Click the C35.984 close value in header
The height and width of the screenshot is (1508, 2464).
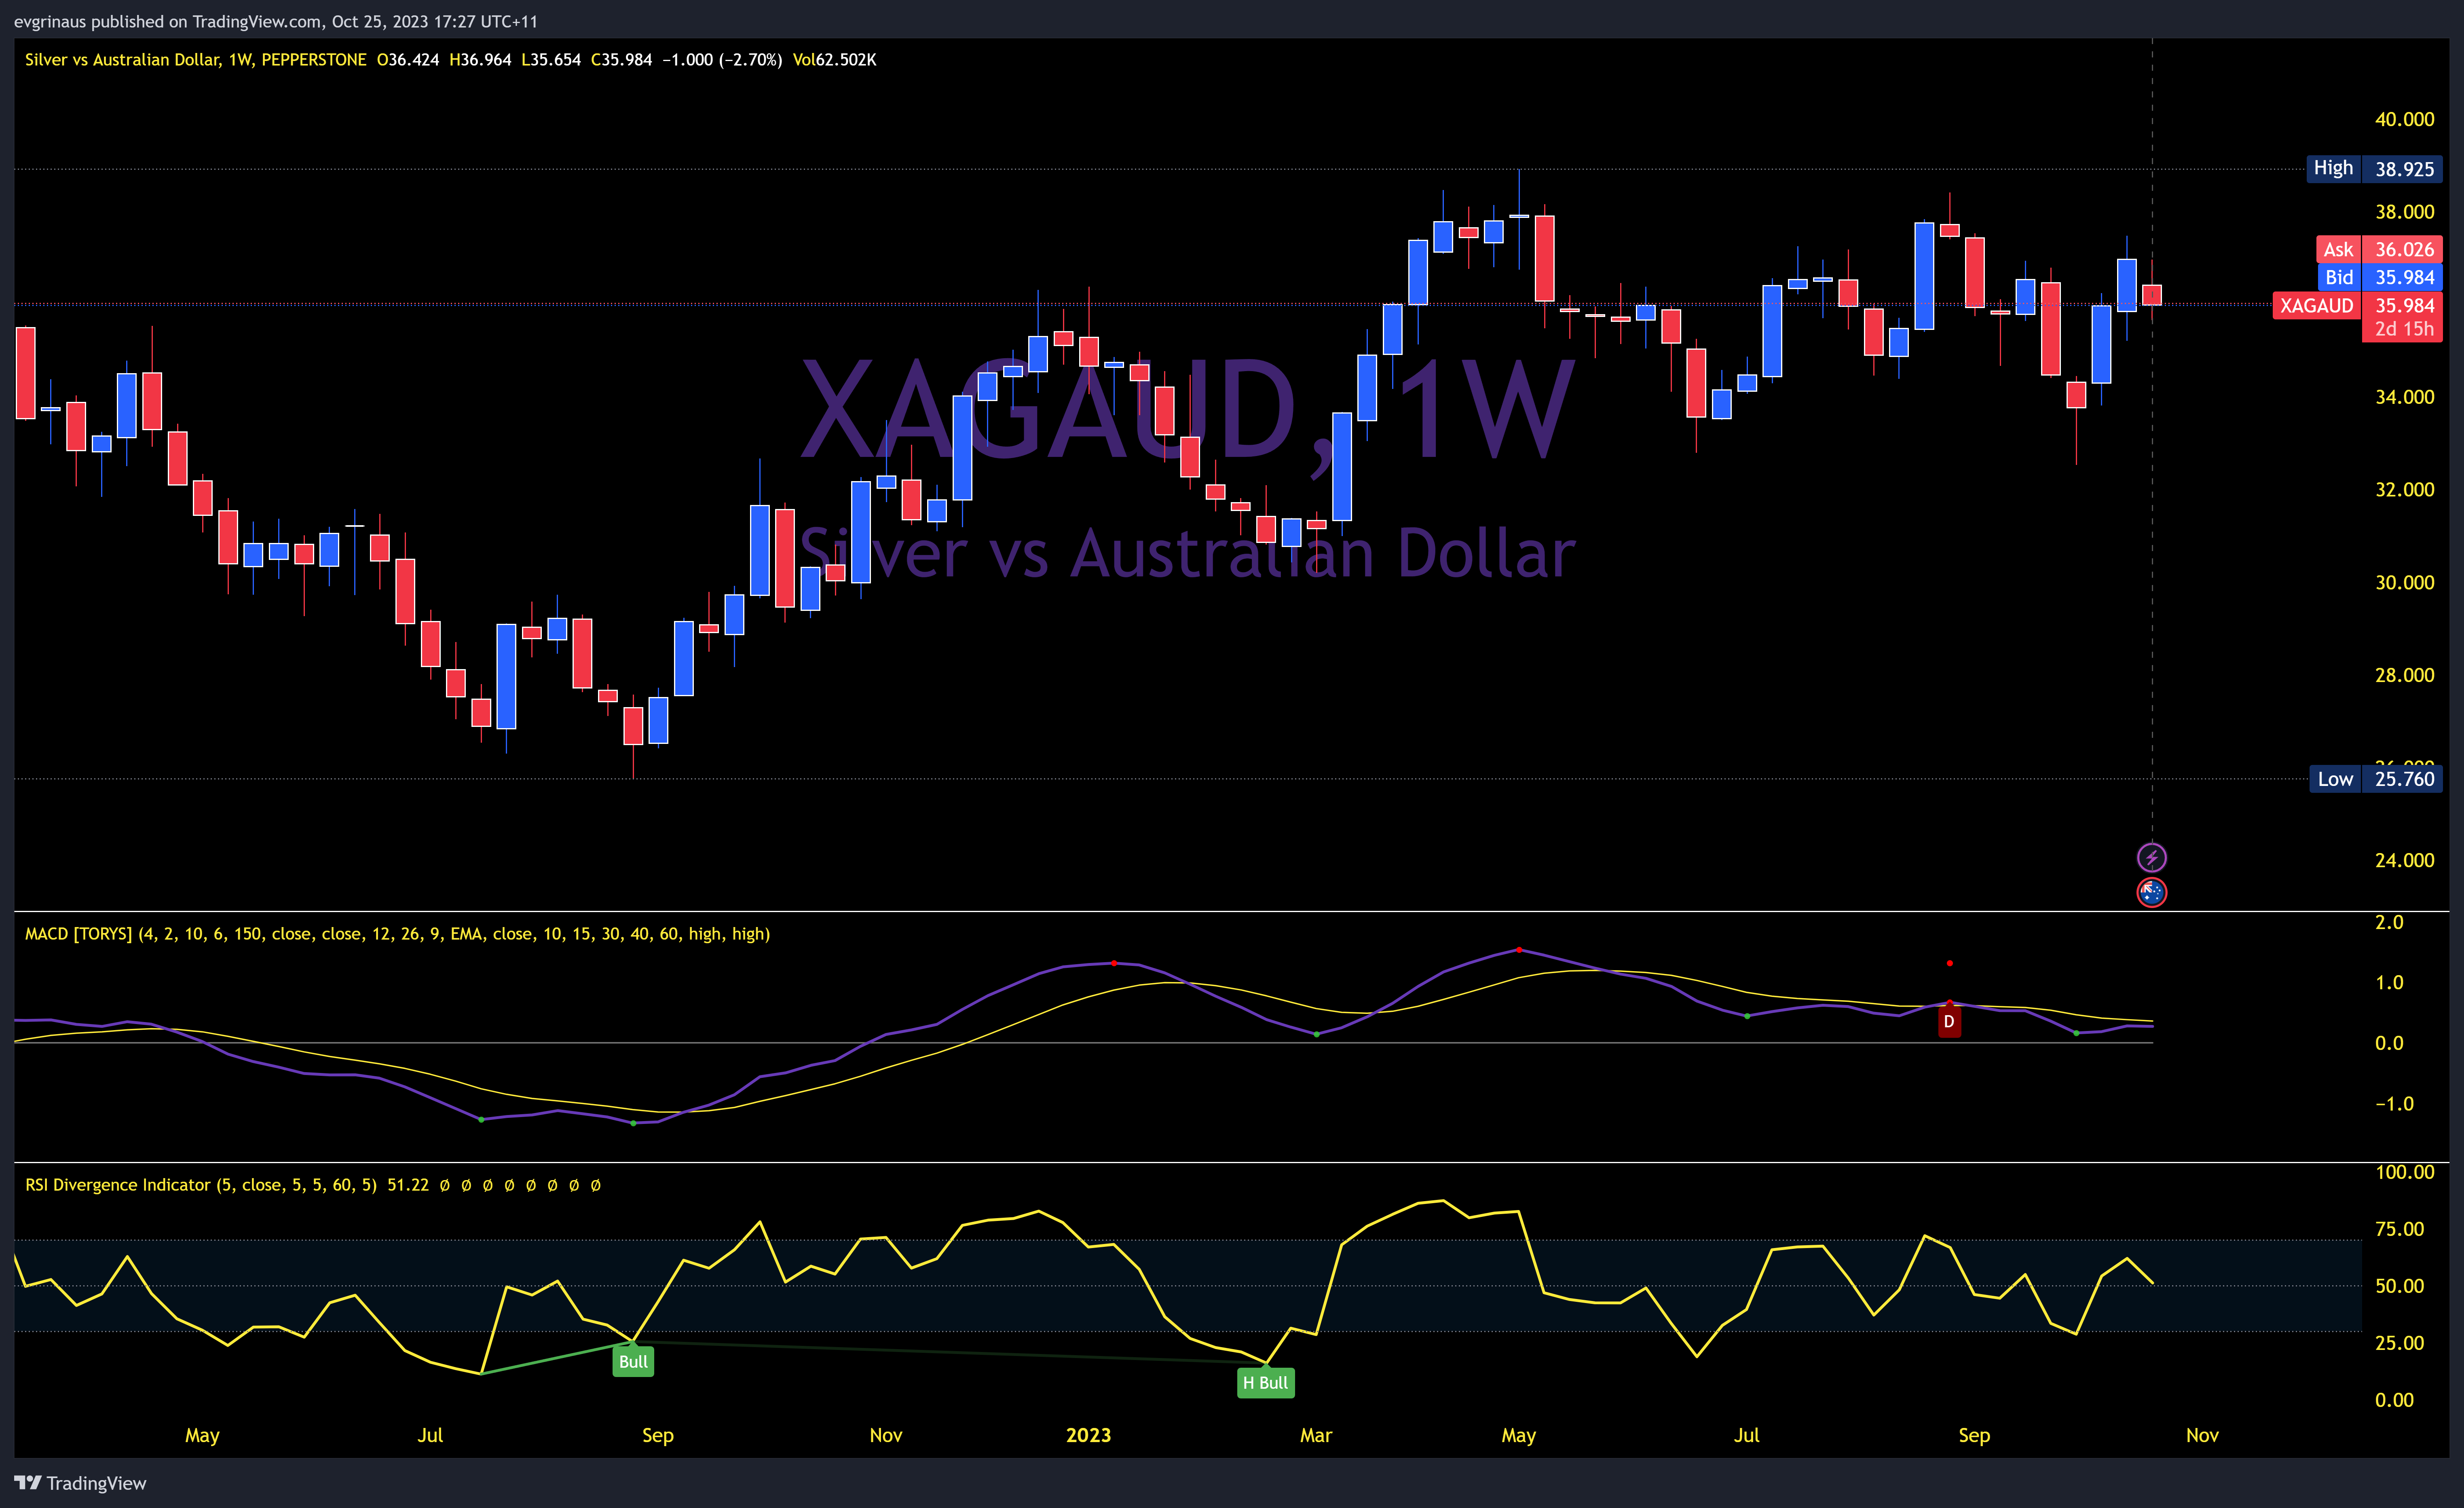[621, 60]
